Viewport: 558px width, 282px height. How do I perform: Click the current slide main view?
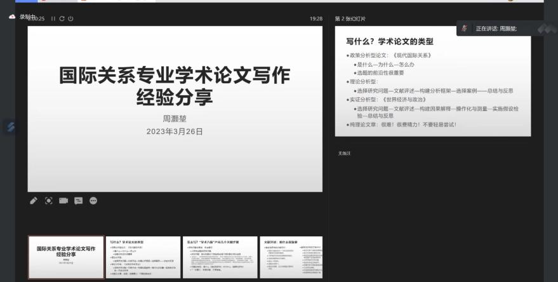175,108
